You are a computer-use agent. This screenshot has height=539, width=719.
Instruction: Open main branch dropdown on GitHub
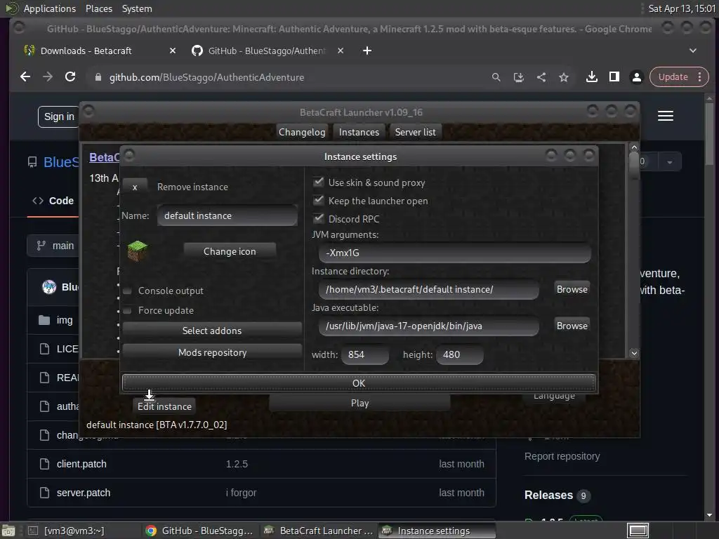53,246
